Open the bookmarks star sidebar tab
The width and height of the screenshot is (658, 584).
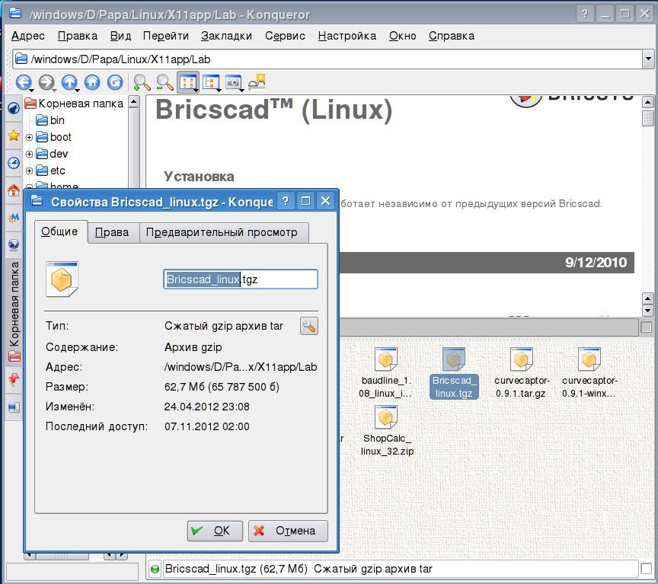coord(14,136)
